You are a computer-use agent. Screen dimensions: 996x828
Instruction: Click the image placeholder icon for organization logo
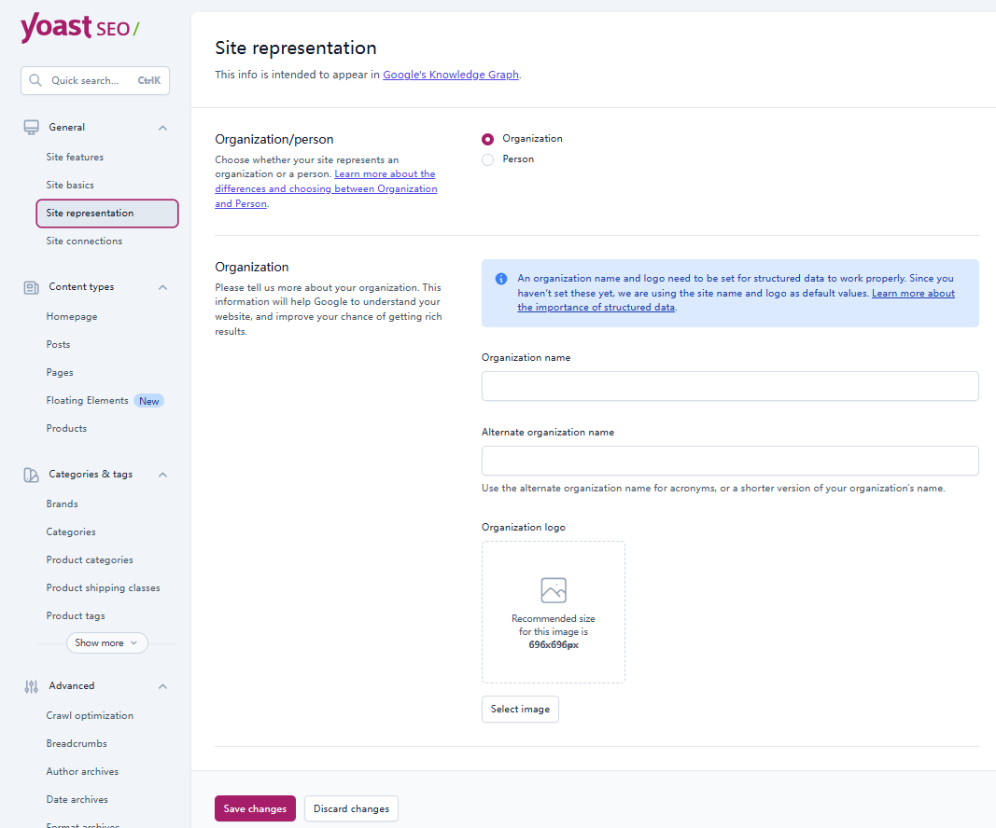tap(553, 589)
